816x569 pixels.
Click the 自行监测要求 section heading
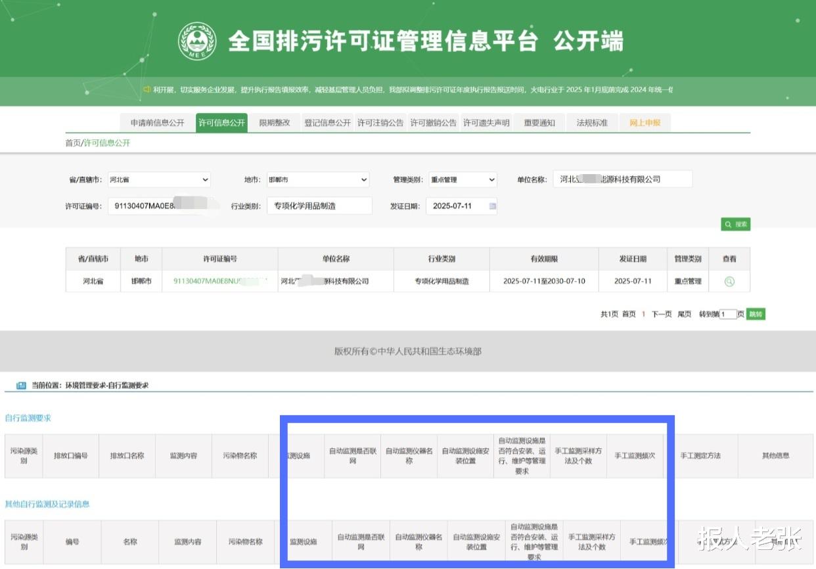click(28, 418)
